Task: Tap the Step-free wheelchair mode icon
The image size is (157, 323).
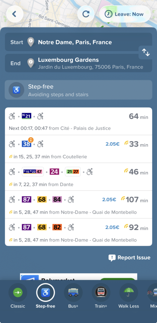Action: 45,292
